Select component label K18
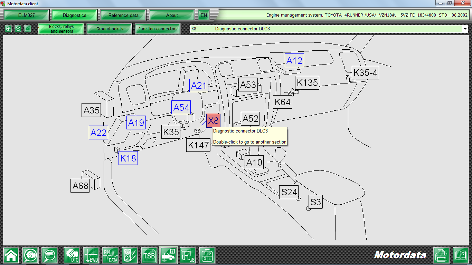Image resolution: width=472 pixels, height=265 pixels. [x=128, y=158]
